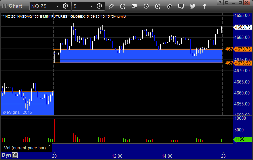This screenshot has height=160, width=253.
Task: Open the alerts A icon
Action: [158, 6]
